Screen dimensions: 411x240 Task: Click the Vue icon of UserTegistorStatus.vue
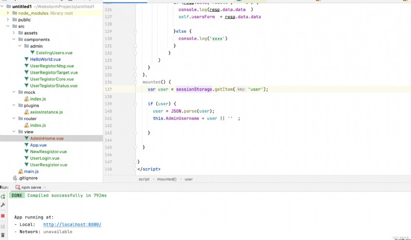point(27,85)
